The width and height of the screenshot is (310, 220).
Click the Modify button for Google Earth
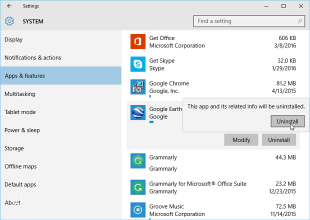point(241,139)
